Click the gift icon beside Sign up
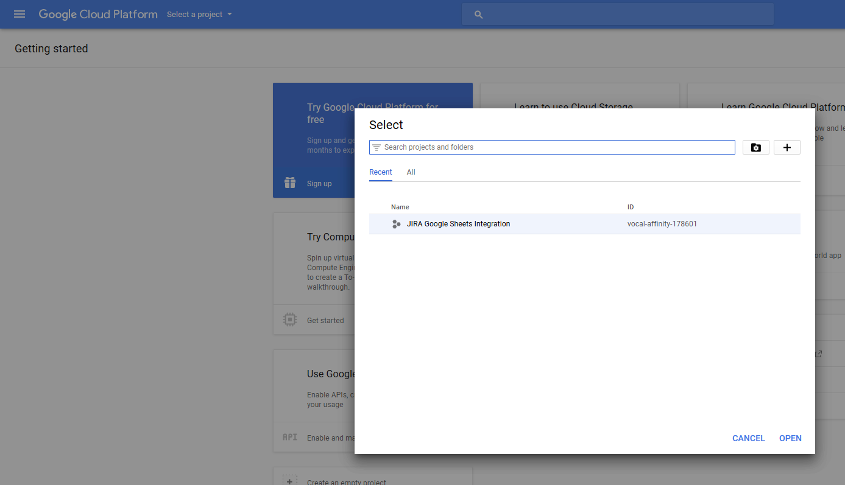This screenshot has width=845, height=485. (x=290, y=183)
